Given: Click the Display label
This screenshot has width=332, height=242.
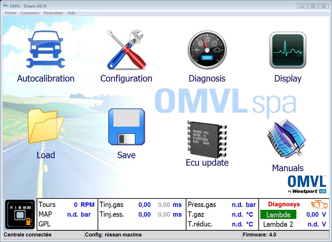Looking at the screenshot, I should [288, 79].
